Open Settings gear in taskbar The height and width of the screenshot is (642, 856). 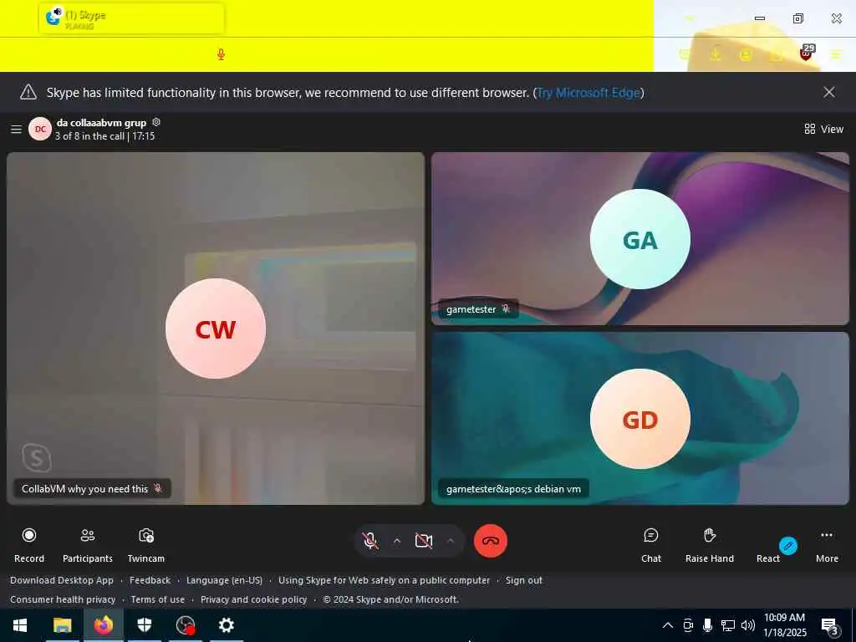pyautogui.click(x=226, y=625)
